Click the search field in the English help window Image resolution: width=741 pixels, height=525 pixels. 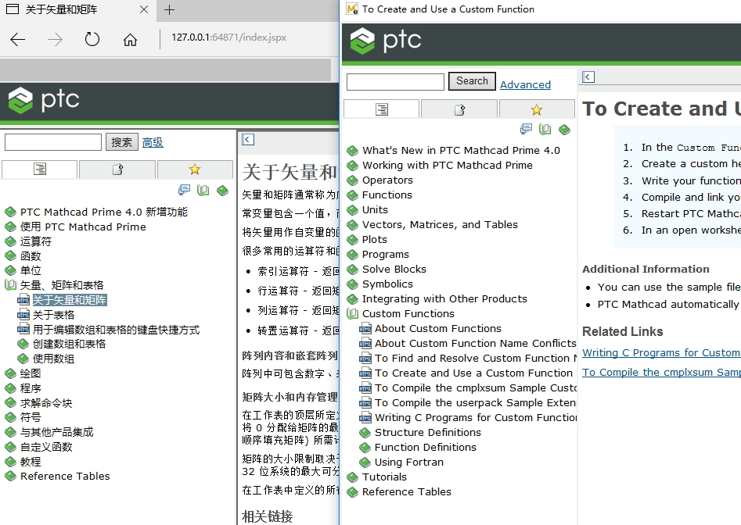click(396, 81)
